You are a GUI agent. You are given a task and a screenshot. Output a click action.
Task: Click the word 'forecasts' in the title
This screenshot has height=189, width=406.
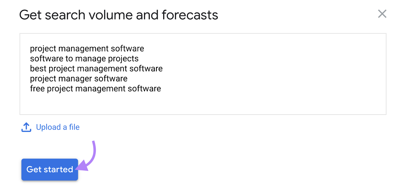(190, 15)
